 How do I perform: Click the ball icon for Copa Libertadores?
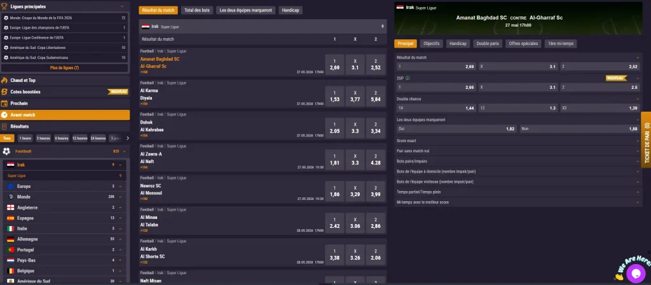6,48
